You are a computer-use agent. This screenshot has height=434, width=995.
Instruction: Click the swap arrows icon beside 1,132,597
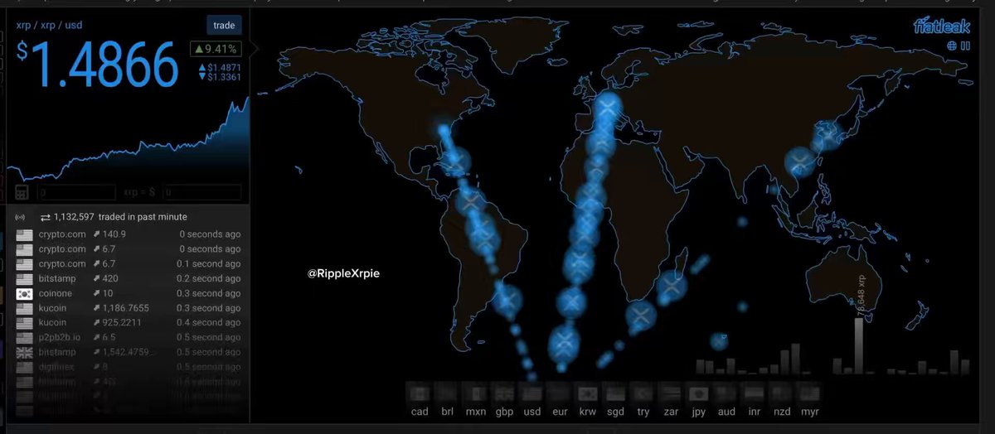(46, 217)
